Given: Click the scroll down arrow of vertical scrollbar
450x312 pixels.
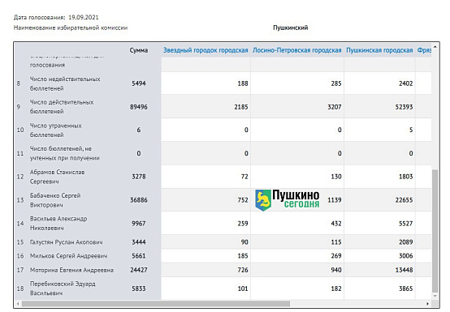Looking at the screenshot, I should click(x=435, y=296).
